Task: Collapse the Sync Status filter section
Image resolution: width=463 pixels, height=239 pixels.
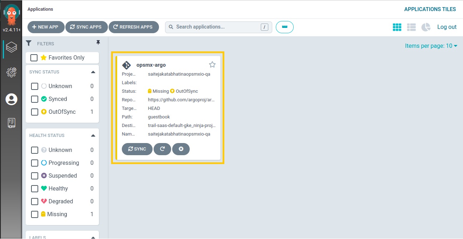Action: pos(93,72)
